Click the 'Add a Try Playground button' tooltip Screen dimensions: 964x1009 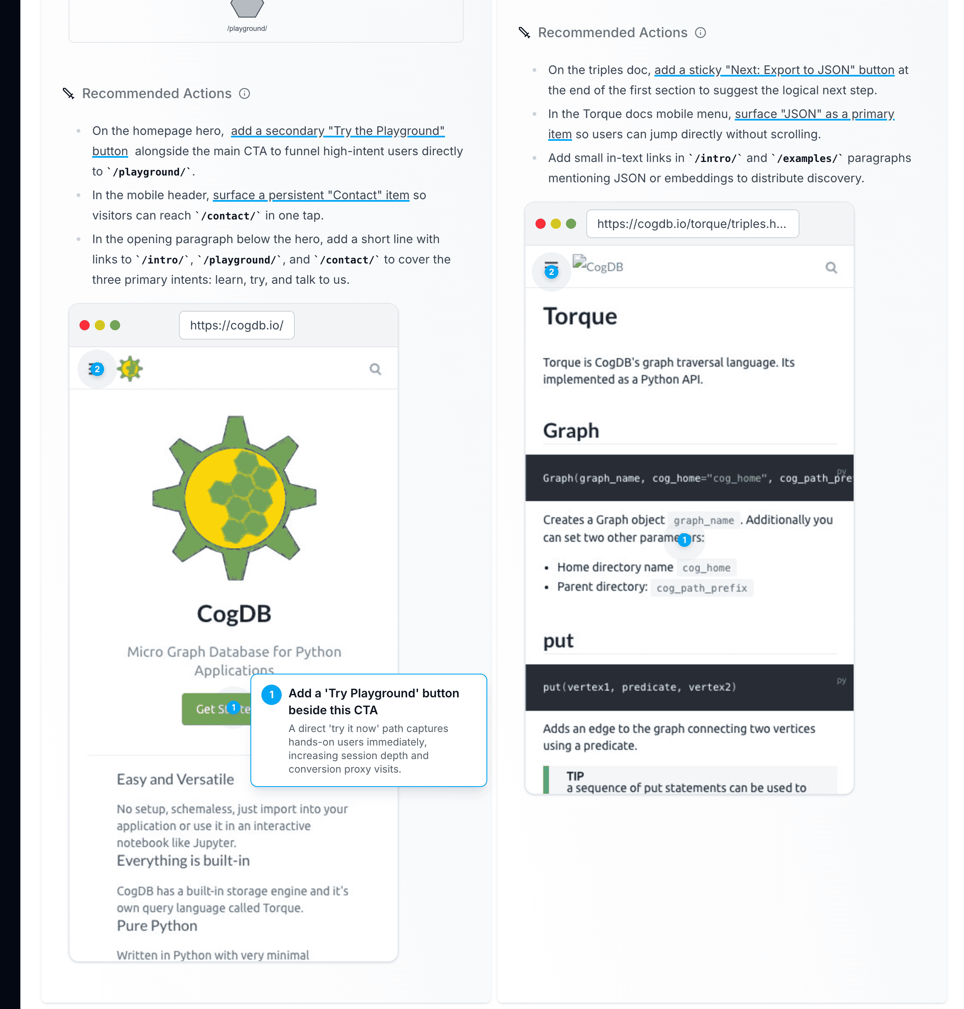[368, 730]
